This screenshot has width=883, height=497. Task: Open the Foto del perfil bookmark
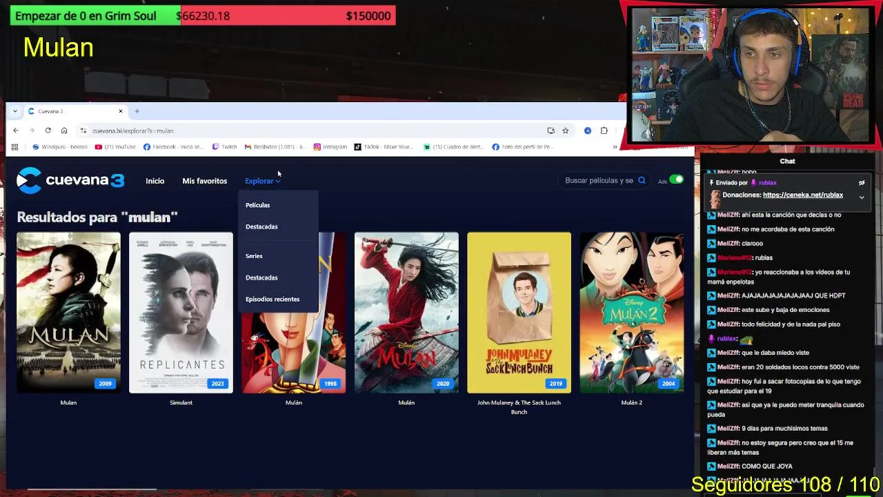click(523, 146)
